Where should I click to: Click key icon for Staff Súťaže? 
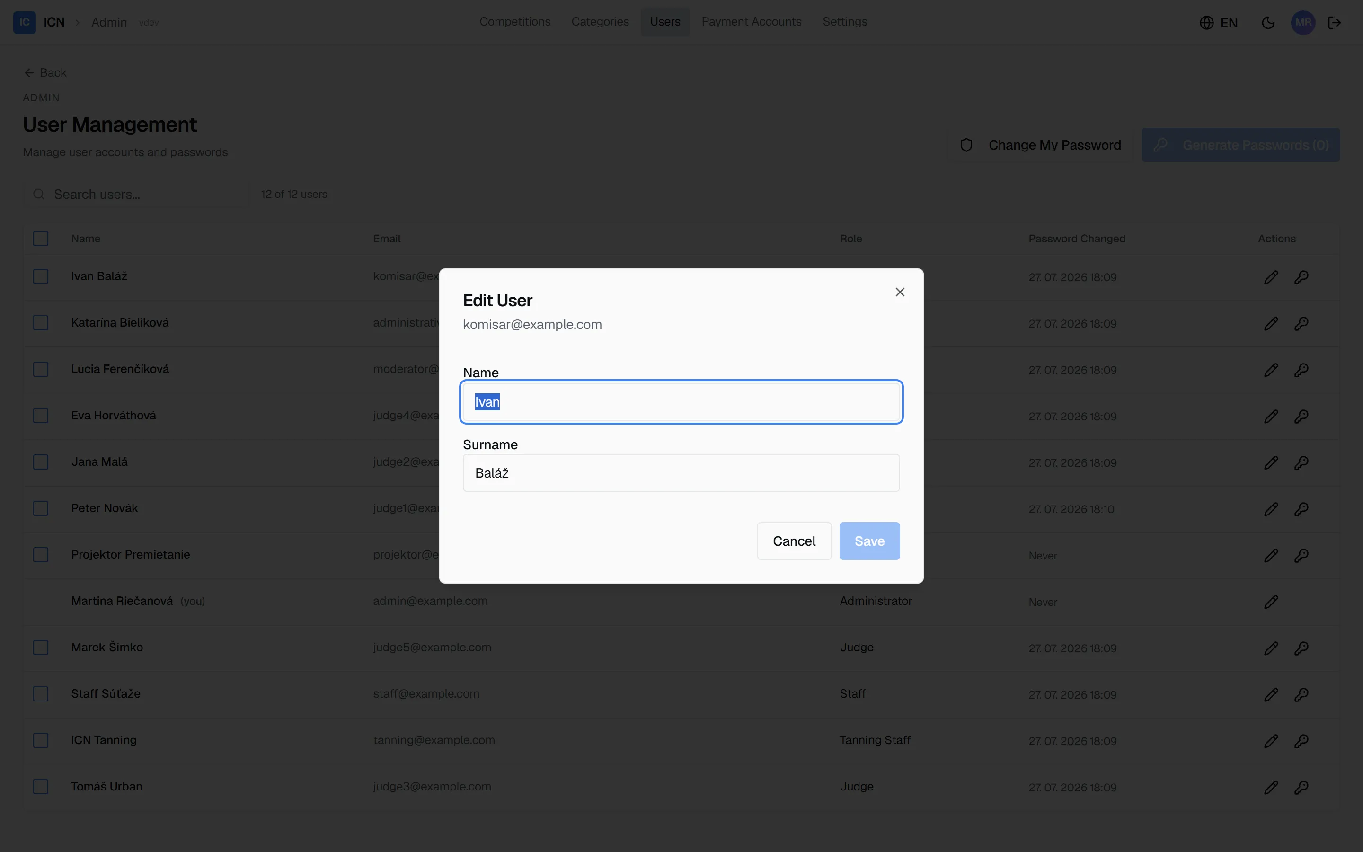pos(1301,695)
